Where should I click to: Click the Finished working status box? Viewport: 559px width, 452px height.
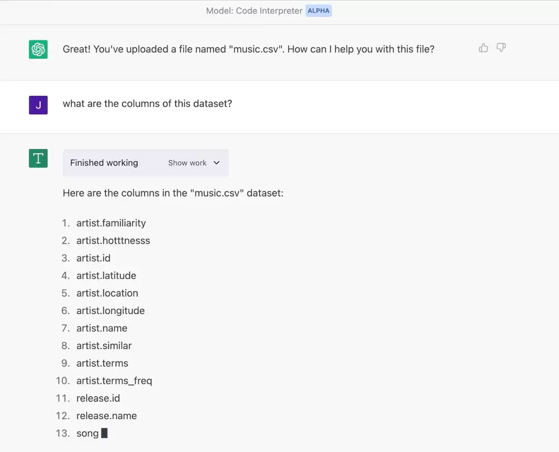pyautogui.click(x=145, y=163)
